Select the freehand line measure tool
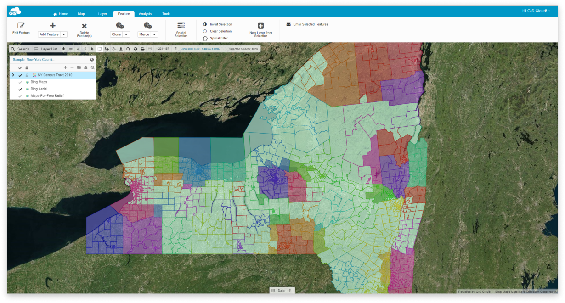This screenshot has width=565, height=303. [107, 49]
